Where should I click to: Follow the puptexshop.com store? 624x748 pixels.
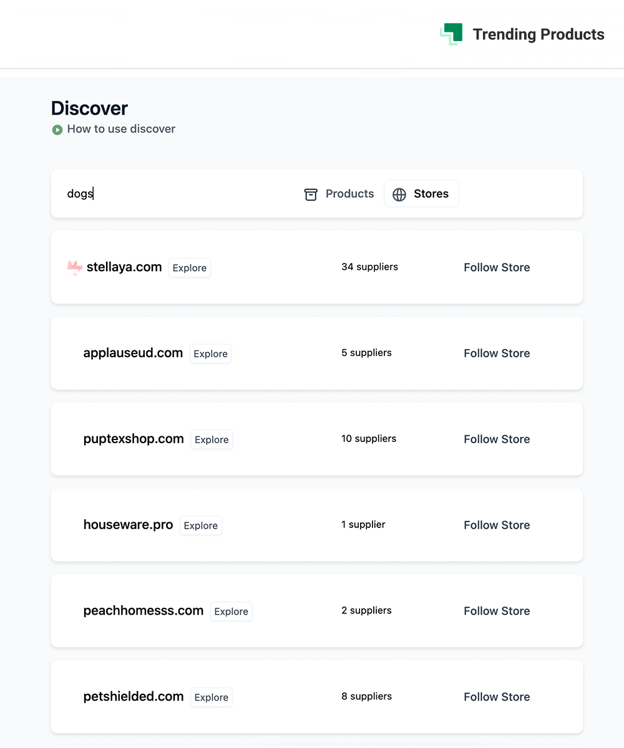[497, 439]
